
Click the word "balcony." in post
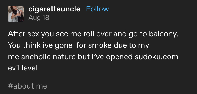pos(164,34)
